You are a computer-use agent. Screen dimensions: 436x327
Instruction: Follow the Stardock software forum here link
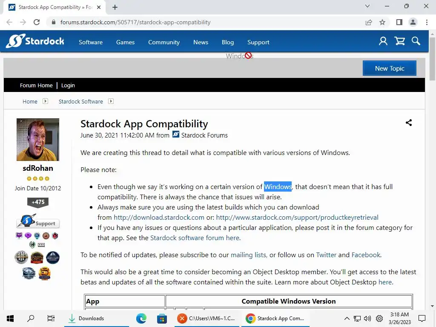[x=195, y=238]
